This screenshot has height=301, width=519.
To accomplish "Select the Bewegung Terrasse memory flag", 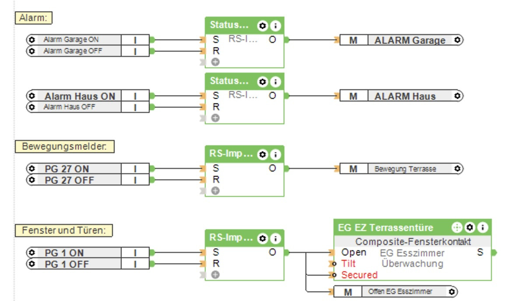I will point(401,169).
